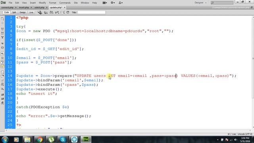Click the Balance Braces icon
The width and height of the screenshot is (254, 143).
click(2, 48)
